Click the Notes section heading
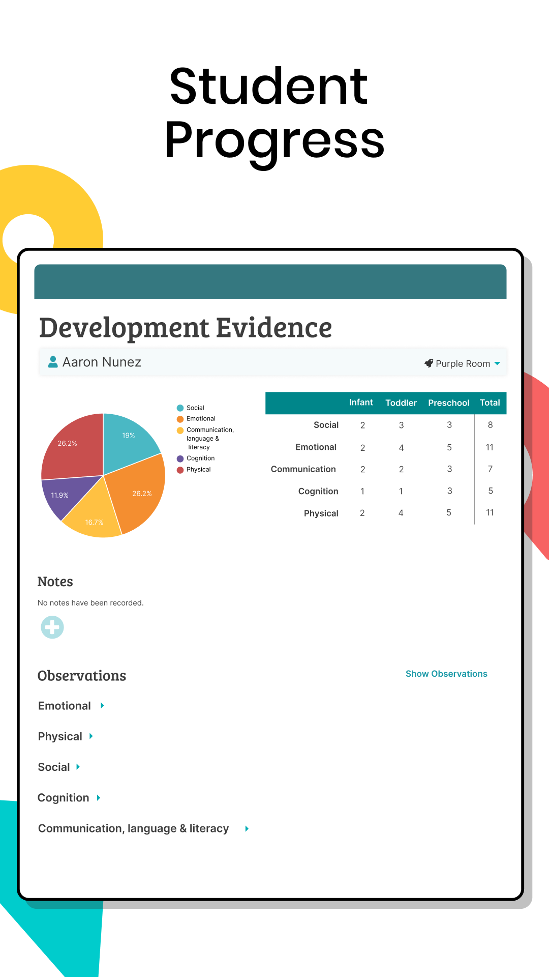This screenshot has height=977, width=549. pyautogui.click(x=55, y=582)
